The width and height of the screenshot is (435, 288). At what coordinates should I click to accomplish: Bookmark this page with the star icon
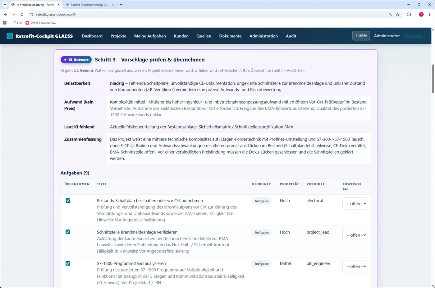[398, 14]
